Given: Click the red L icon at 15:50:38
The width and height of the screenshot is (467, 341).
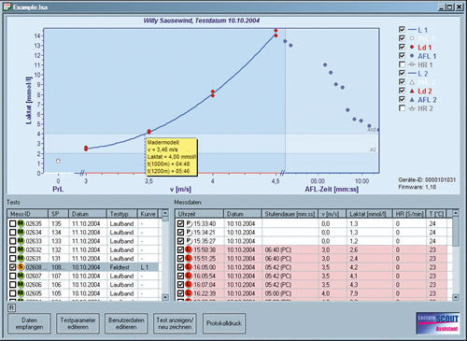Looking at the screenshot, I should point(189,249).
